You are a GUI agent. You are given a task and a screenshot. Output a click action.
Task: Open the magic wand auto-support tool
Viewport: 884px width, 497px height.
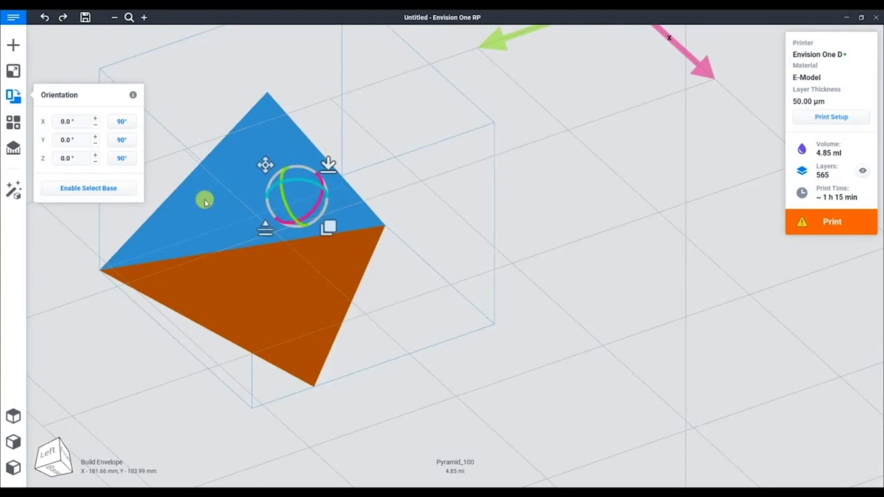pyautogui.click(x=13, y=190)
